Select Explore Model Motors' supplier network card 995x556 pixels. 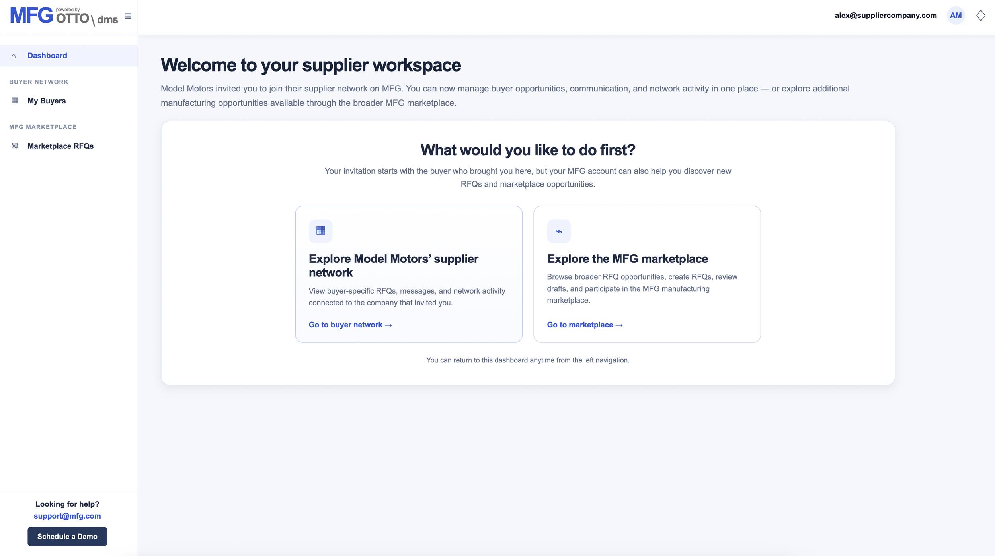pyautogui.click(x=409, y=274)
